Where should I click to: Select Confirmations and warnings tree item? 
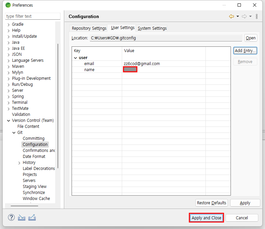(x=39, y=151)
